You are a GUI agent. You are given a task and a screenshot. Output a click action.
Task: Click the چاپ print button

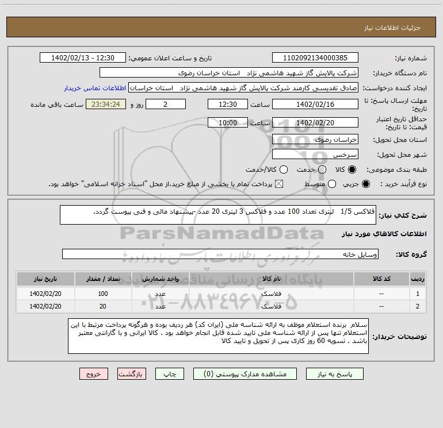[170, 374]
